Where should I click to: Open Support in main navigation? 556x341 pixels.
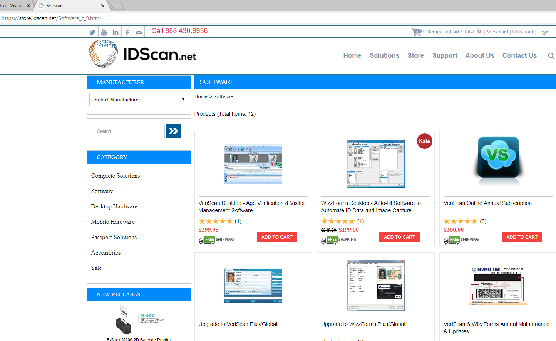[x=445, y=56]
